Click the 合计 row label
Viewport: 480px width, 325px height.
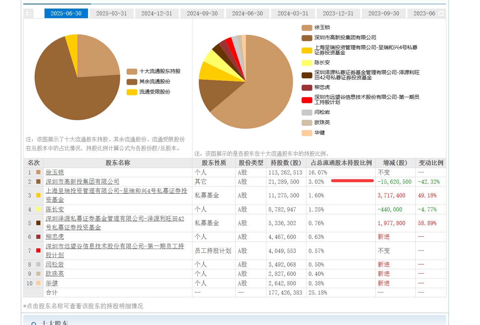[52, 292]
